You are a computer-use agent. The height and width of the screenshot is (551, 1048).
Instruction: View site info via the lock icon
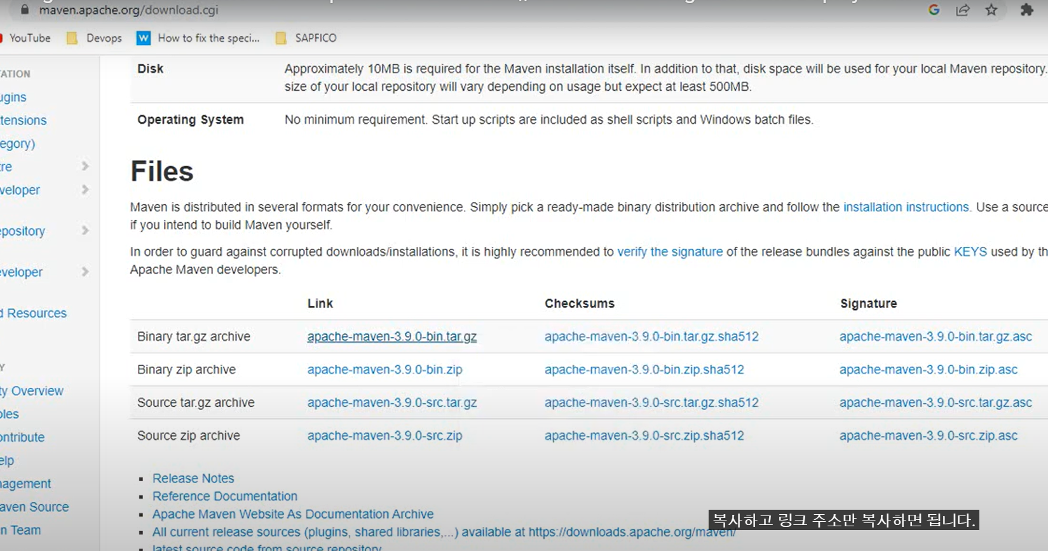tap(25, 10)
